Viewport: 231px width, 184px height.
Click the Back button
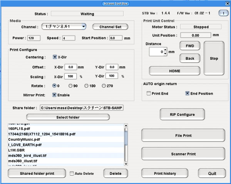tap(190, 59)
